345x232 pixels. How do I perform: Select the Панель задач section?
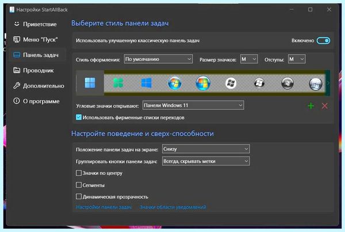pyautogui.click(x=38, y=55)
